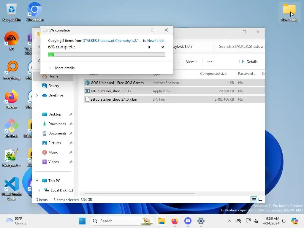Select the Chromium desktop shortcut
This screenshot has height=228, width=304.
[x=35, y=12]
